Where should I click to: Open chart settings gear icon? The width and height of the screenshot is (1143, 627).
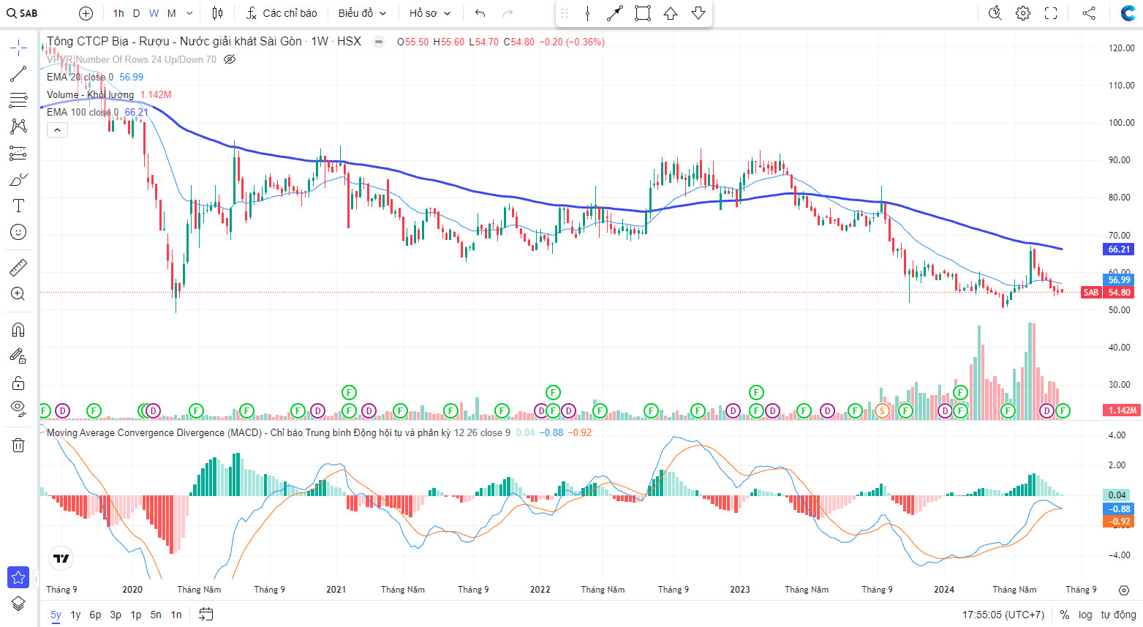point(1023,13)
